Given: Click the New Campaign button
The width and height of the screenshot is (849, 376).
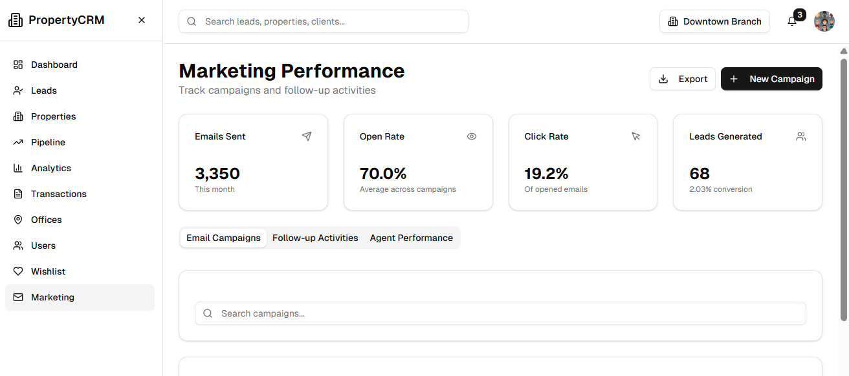Looking at the screenshot, I should pyautogui.click(x=771, y=79).
